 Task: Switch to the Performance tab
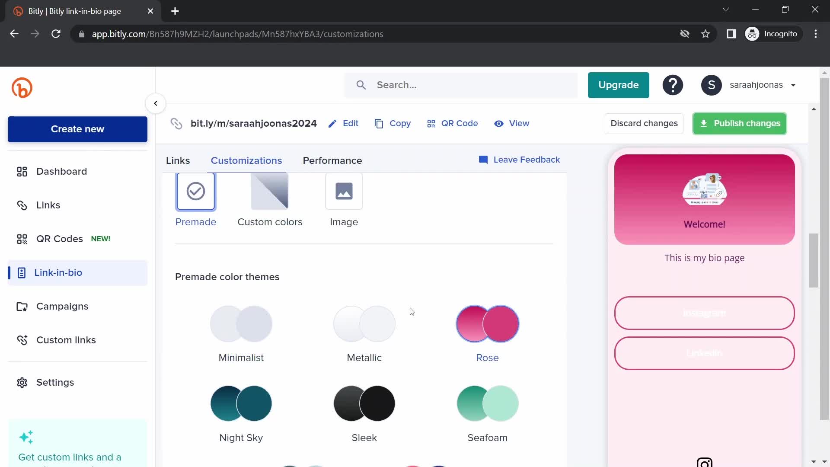tap(332, 160)
